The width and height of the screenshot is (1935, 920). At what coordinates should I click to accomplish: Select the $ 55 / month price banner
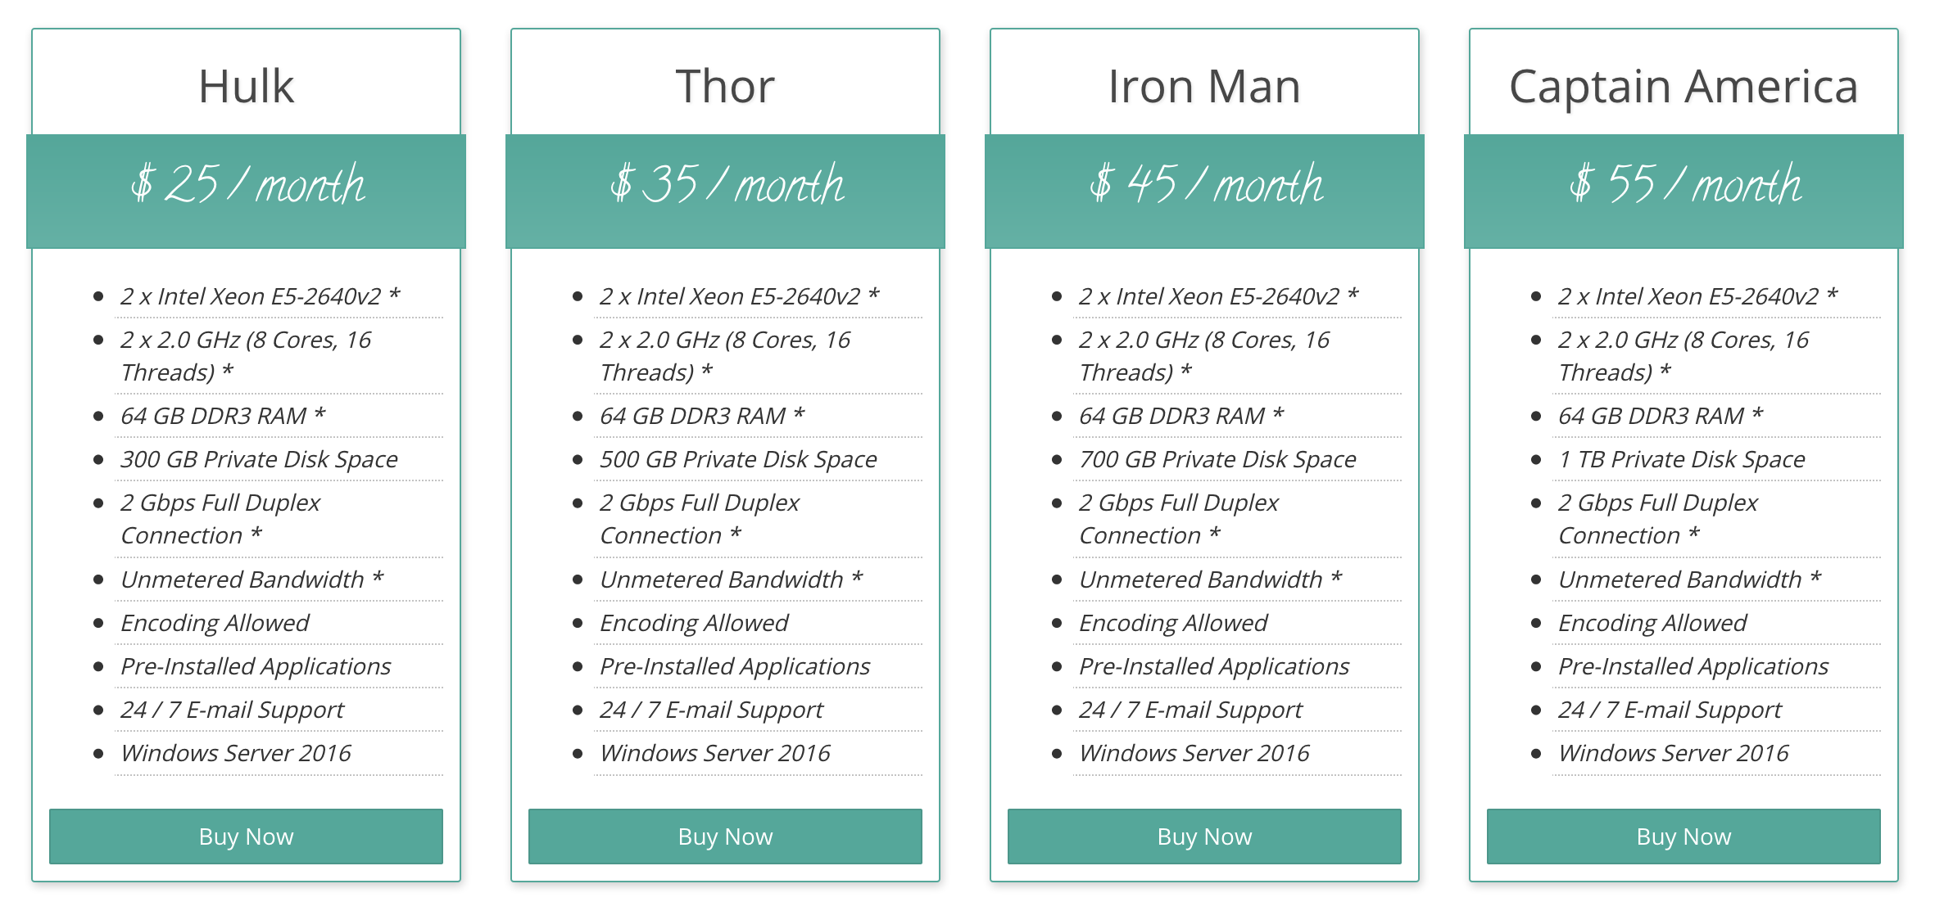click(x=1683, y=185)
